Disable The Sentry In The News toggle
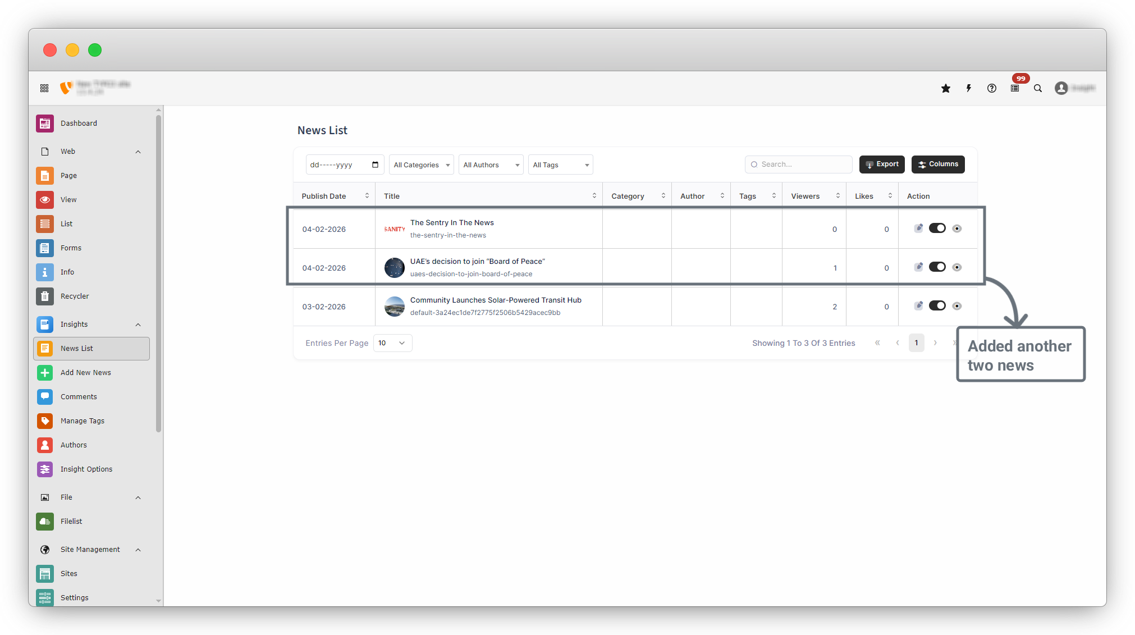This screenshot has width=1135, height=635. click(937, 228)
